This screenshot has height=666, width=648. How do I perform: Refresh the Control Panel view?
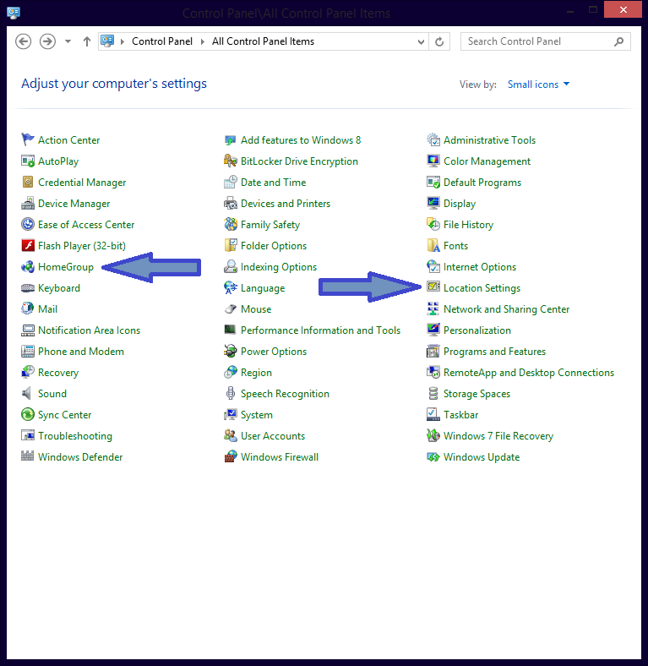[x=439, y=41]
